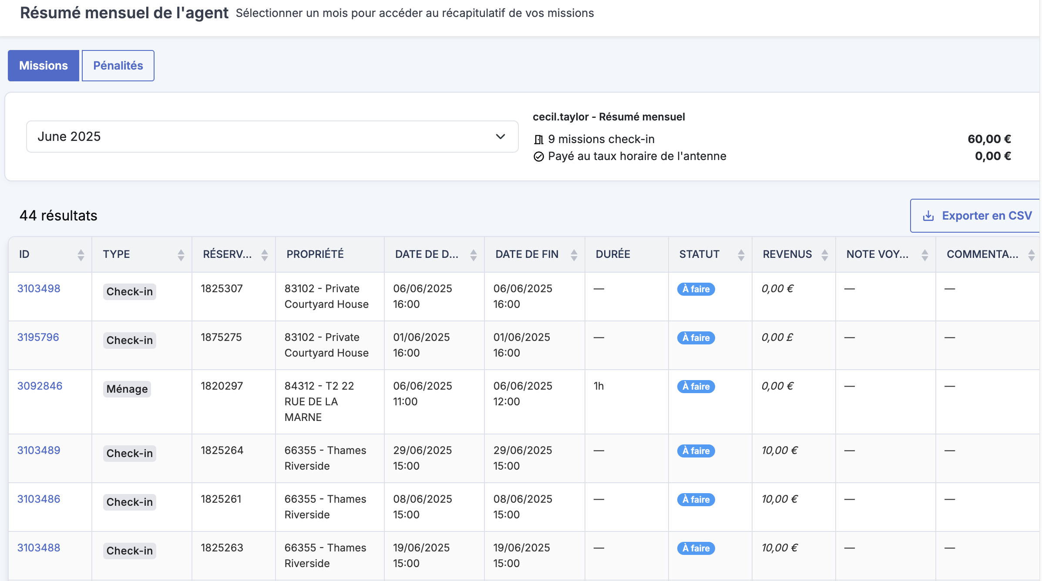Click reservation number 1825307
Image resolution: width=1042 pixels, height=581 pixels.
tap(222, 288)
